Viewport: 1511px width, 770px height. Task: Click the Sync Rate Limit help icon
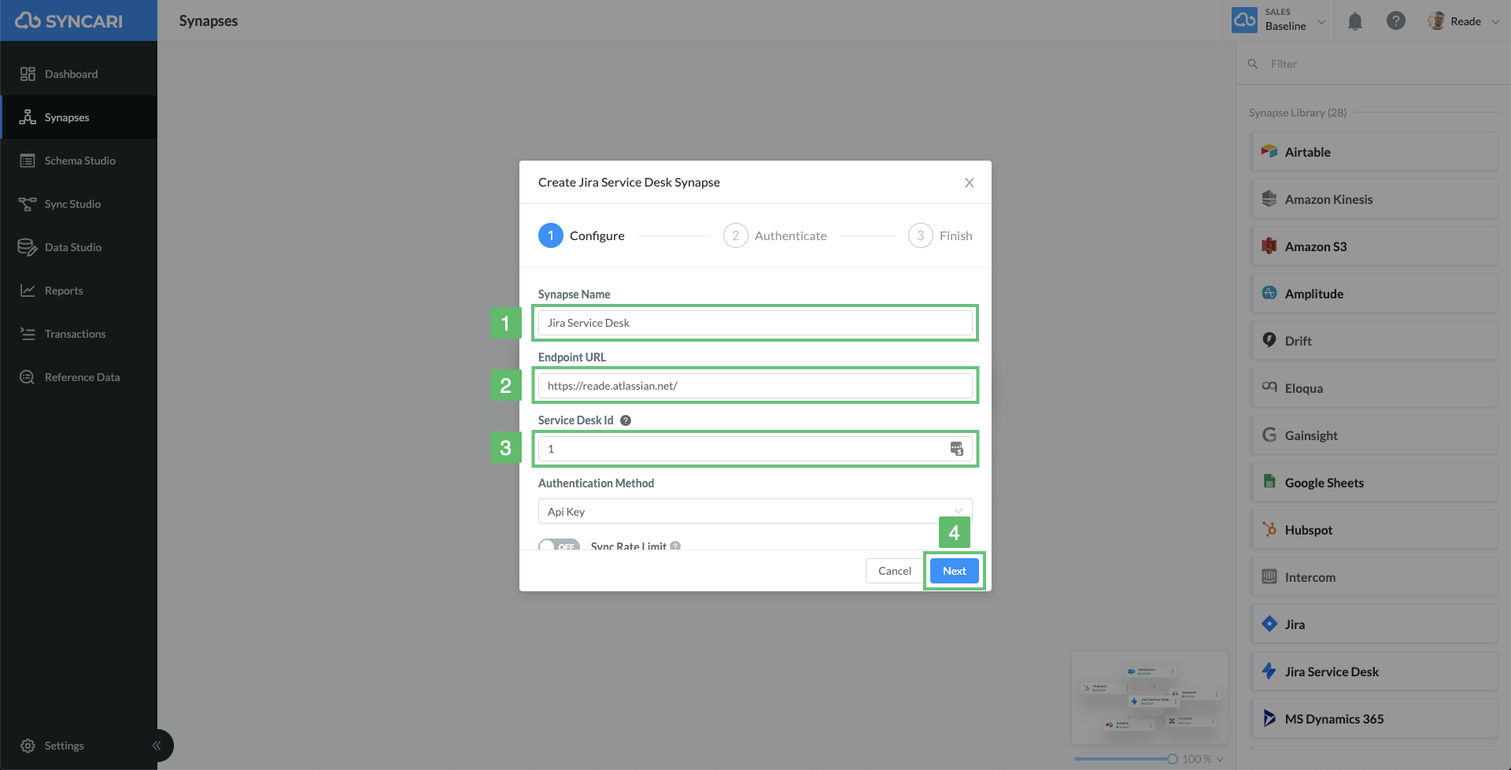point(675,546)
